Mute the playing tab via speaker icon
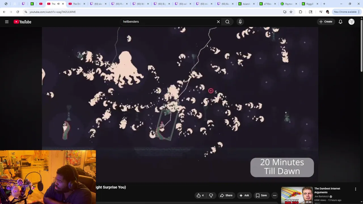The image size is (363, 204). point(58,4)
